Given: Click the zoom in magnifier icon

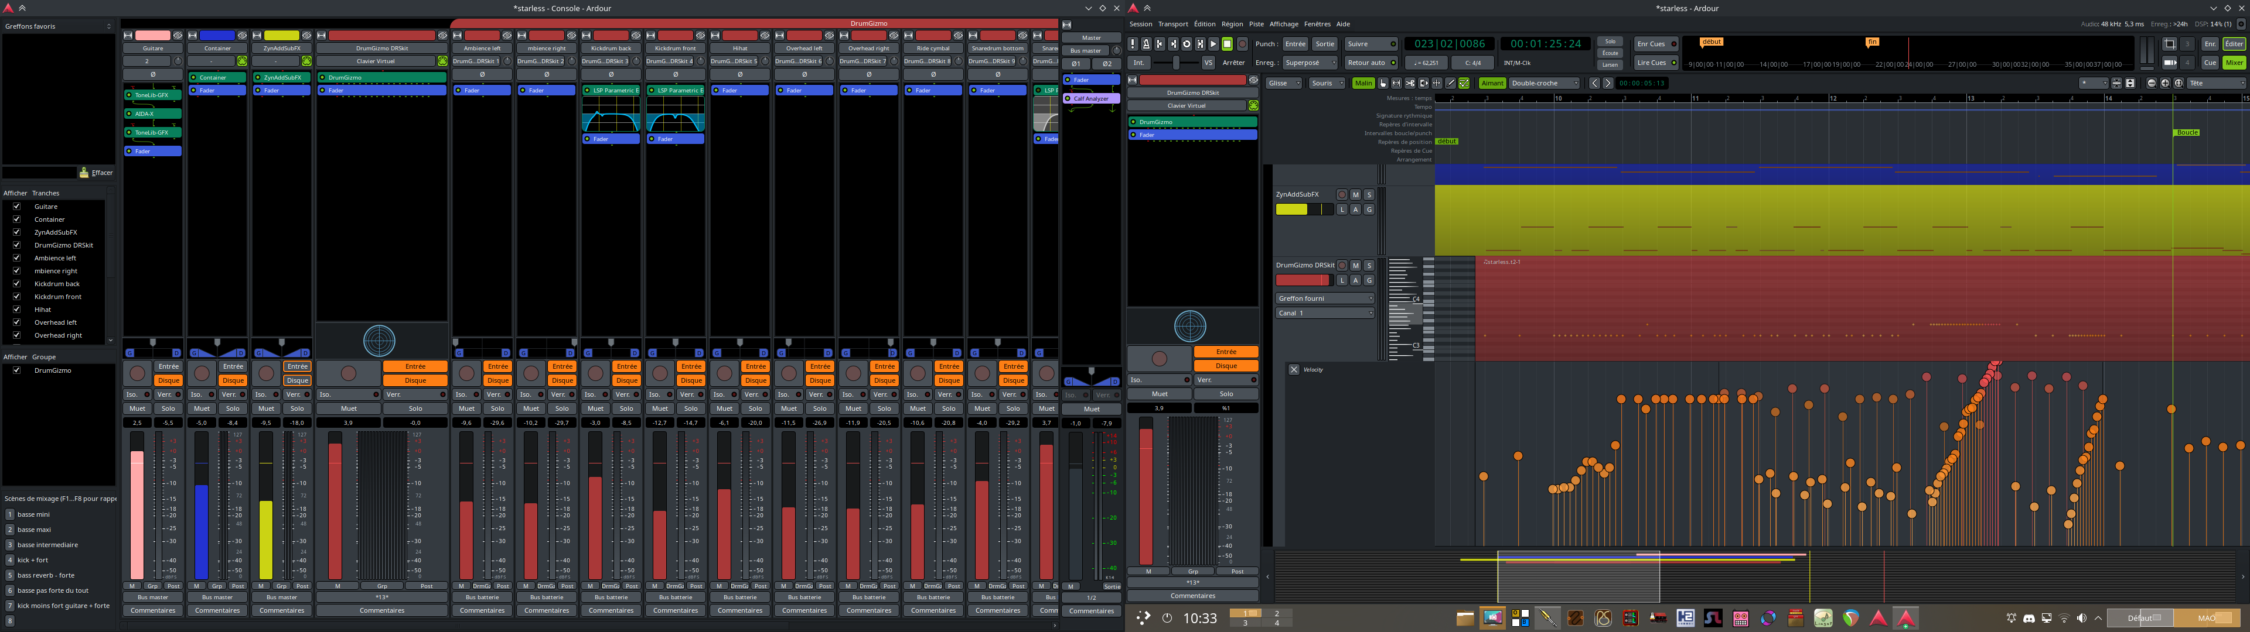Looking at the screenshot, I should coord(2165,83).
